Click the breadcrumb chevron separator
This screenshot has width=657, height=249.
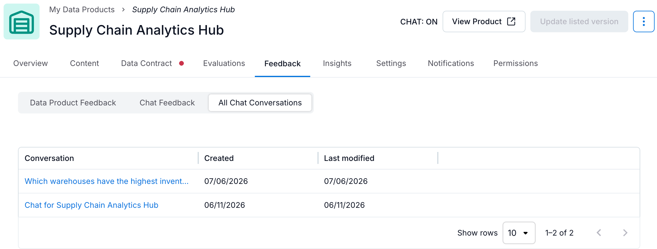[x=123, y=10]
